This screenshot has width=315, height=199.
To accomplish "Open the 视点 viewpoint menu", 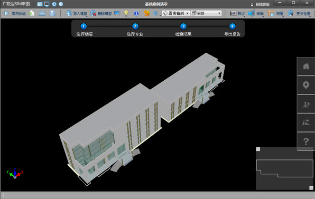I will tap(237, 13).
